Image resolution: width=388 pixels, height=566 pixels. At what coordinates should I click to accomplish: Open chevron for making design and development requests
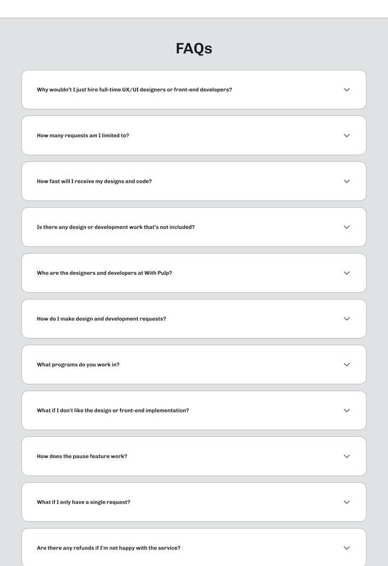[347, 318]
